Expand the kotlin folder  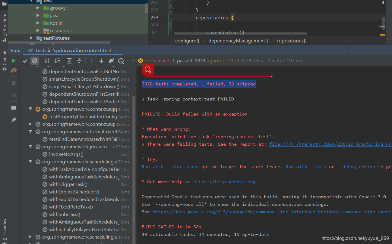(38, 23)
